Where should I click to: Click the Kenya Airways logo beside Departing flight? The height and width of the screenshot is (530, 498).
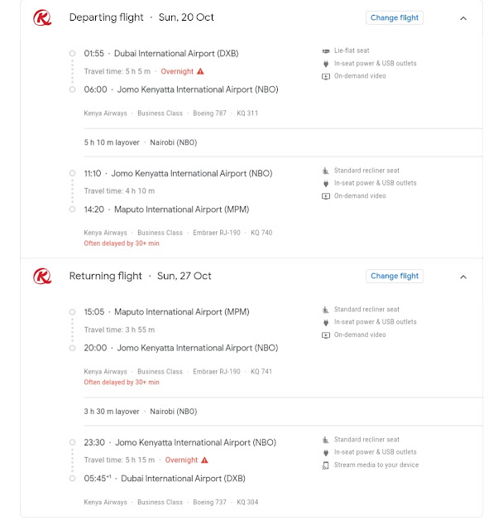42,17
